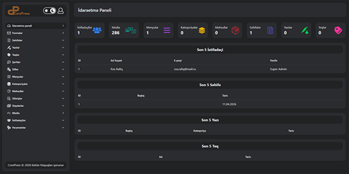The width and height of the screenshot is (349, 174).
Task: Click the user profile icon
Action: click(60, 11)
